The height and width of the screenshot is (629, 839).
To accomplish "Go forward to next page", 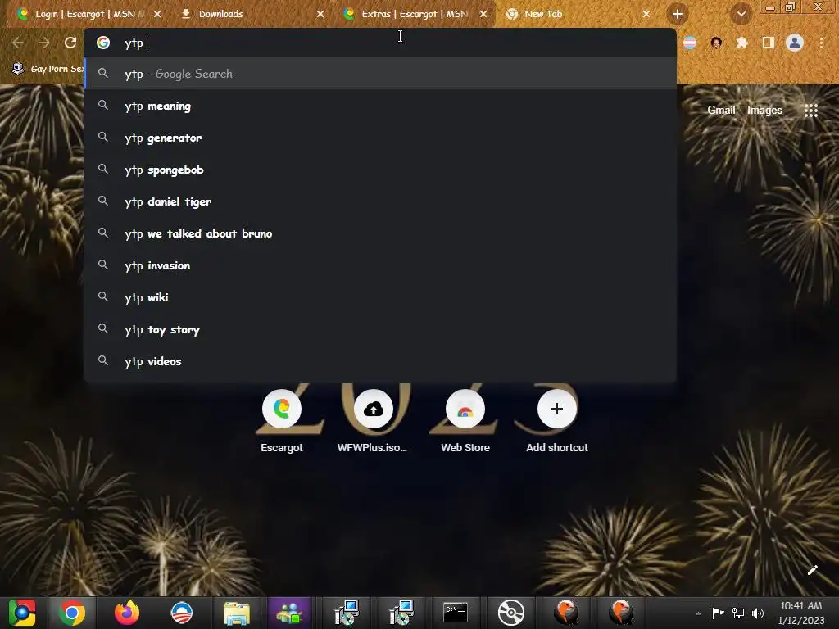I will point(44,43).
